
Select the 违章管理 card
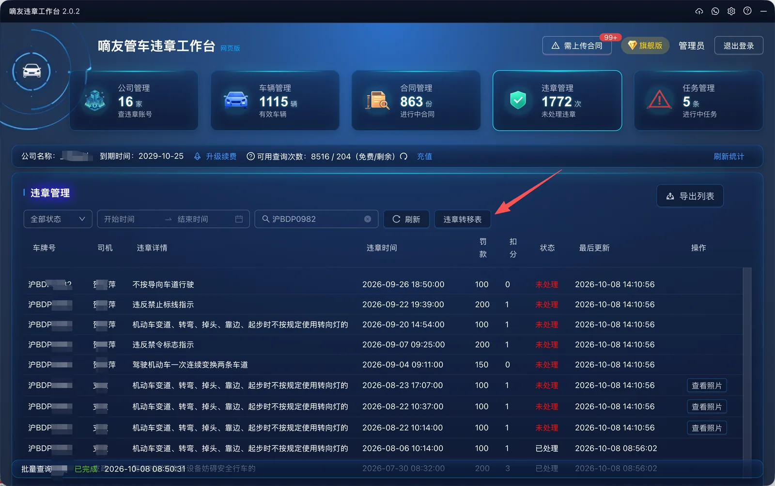(x=557, y=101)
